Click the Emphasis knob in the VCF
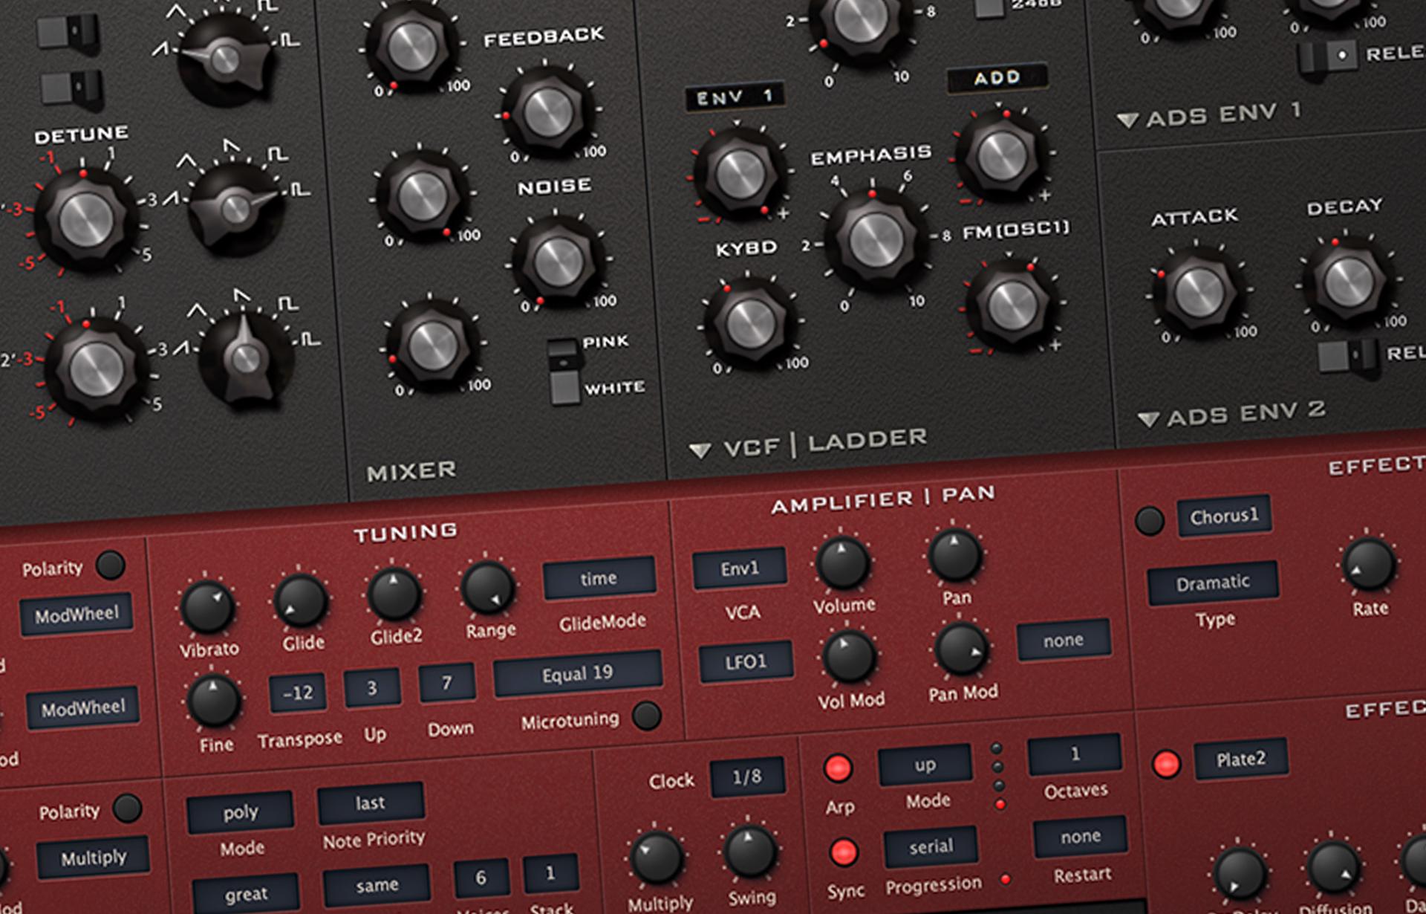Screen dimensions: 1426x914 tap(876, 239)
